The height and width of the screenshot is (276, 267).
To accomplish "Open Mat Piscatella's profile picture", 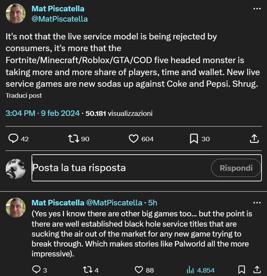I will (15, 14).
